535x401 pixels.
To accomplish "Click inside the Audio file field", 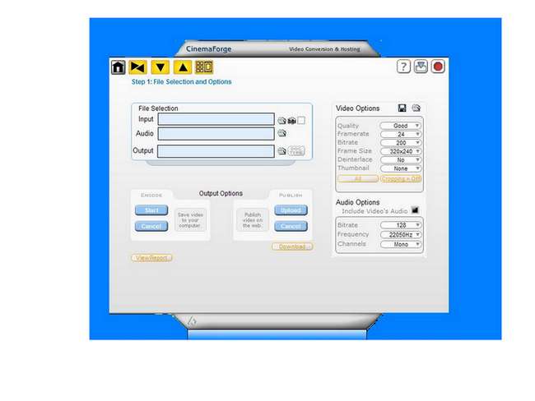I will point(216,134).
